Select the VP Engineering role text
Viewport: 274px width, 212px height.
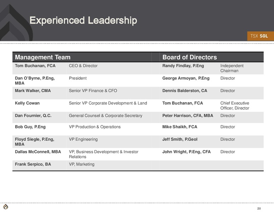pos(83,140)
